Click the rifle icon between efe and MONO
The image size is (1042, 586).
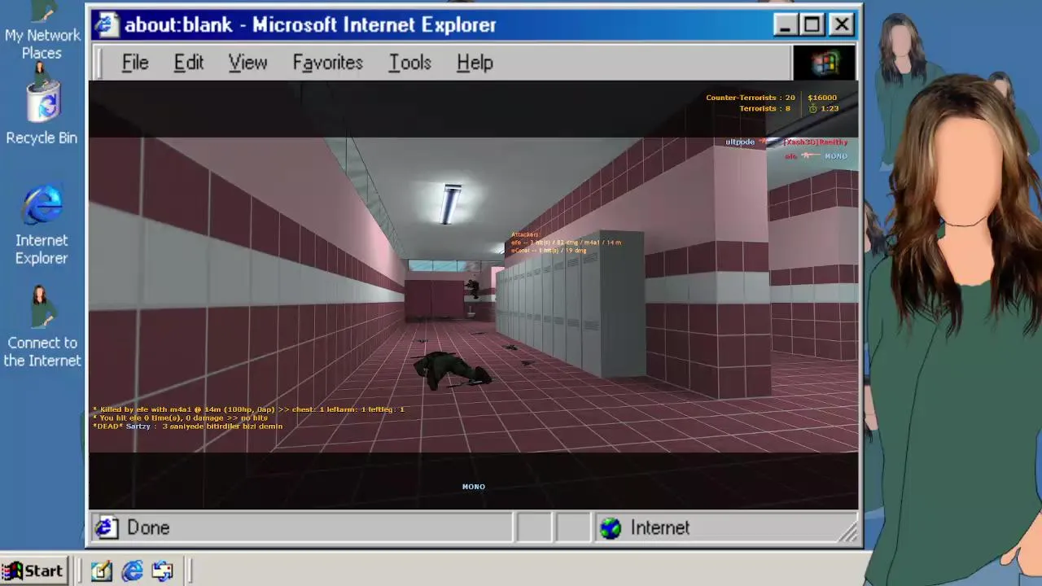810,155
